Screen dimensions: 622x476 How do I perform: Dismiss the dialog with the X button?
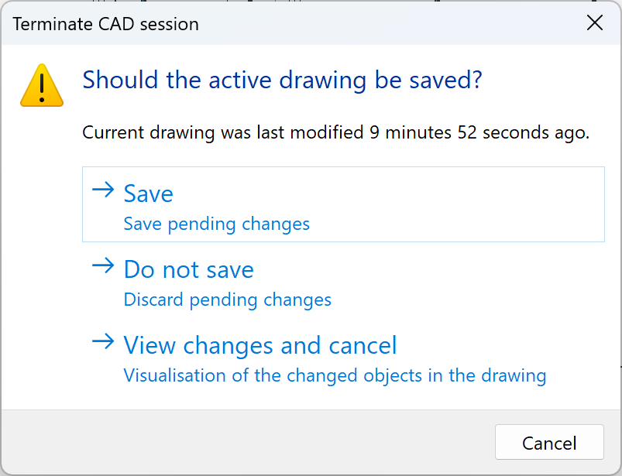coord(594,22)
